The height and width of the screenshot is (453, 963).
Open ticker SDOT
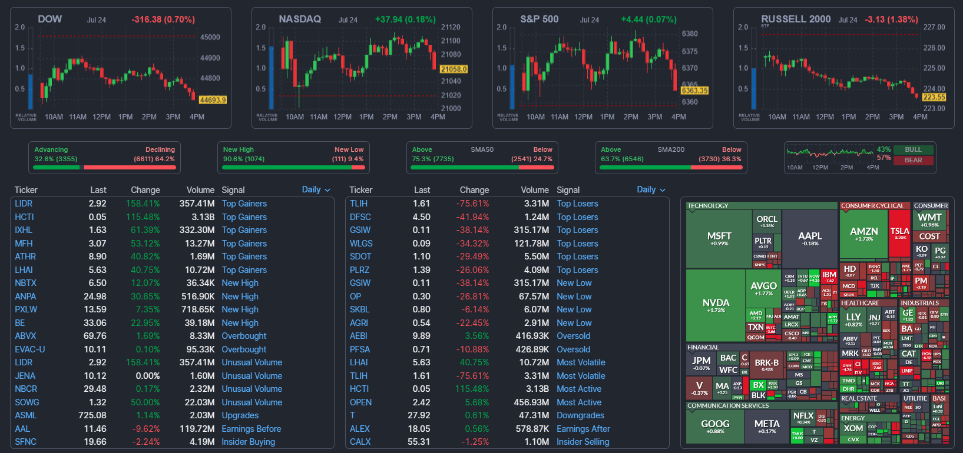[360, 257]
